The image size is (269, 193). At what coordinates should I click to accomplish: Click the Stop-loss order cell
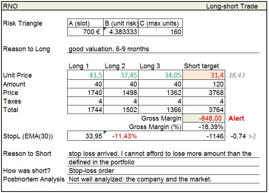(91, 171)
